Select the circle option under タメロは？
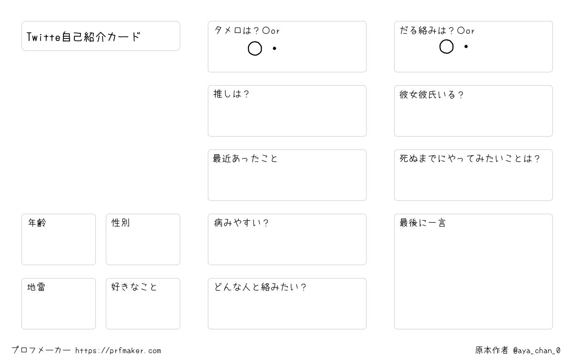 pos(255,49)
